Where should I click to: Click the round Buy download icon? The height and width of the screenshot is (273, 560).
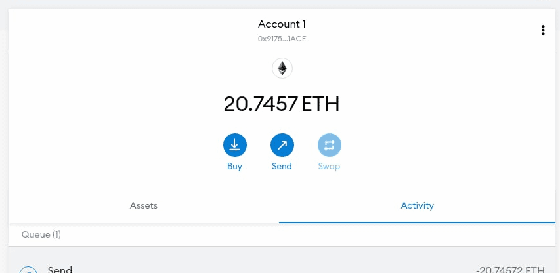coord(235,145)
